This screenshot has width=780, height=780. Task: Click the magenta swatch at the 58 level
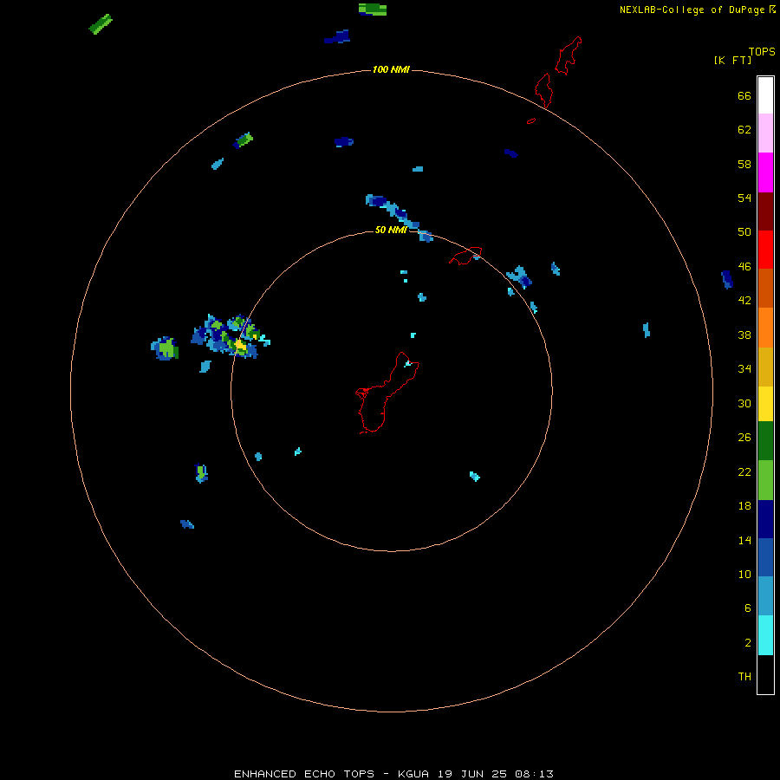765,172
